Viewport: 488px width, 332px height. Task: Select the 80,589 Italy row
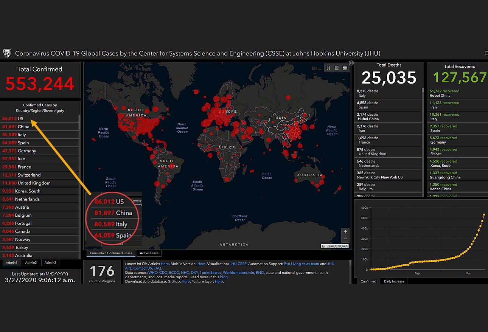40,135
